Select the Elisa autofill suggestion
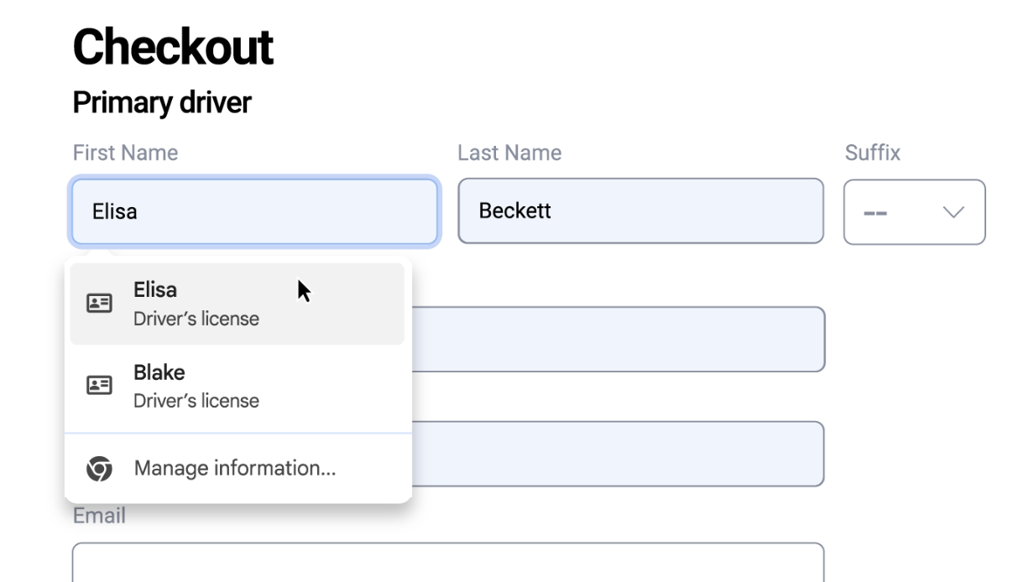Screen dimensions: 1013x582 tap(237, 304)
